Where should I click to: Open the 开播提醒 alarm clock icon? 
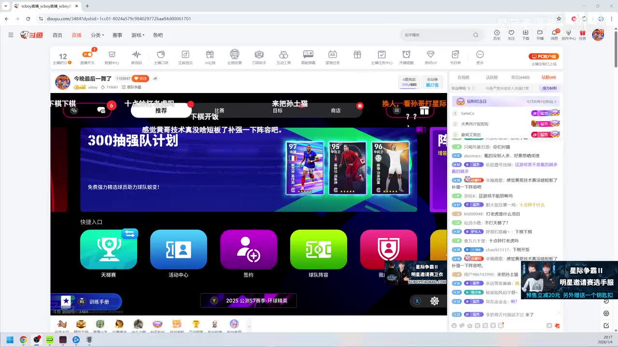click(x=407, y=57)
